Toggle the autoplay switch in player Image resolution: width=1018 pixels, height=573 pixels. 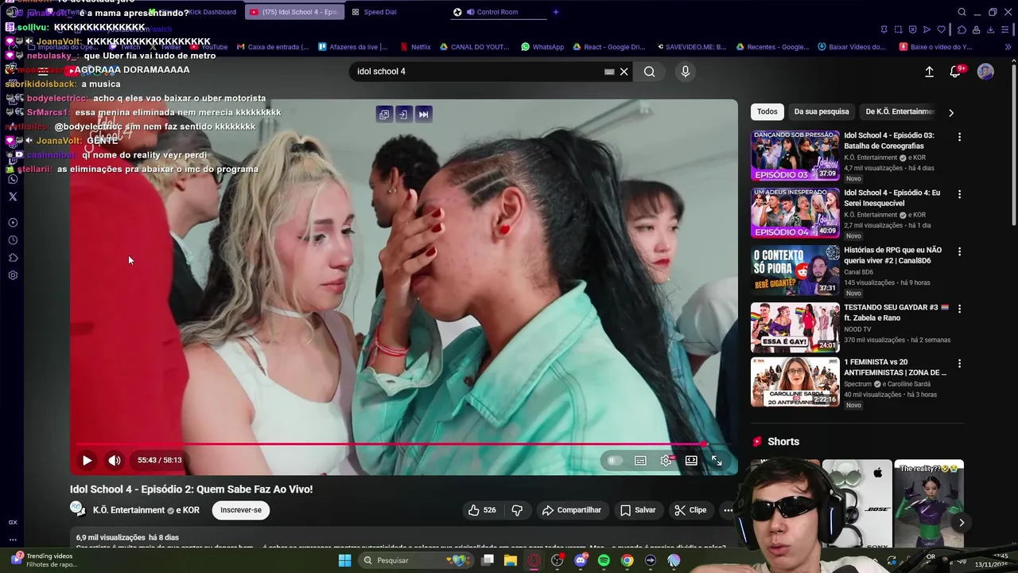pos(614,460)
